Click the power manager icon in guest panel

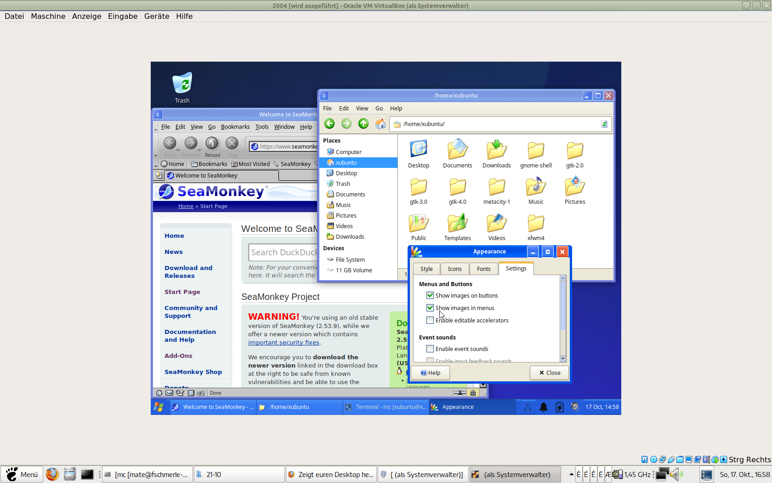(559, 407)
